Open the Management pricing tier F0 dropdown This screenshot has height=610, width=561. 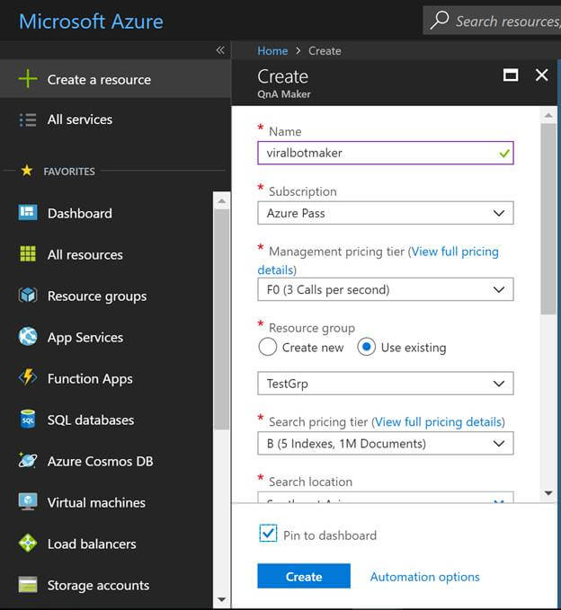[x=386, y=289]
